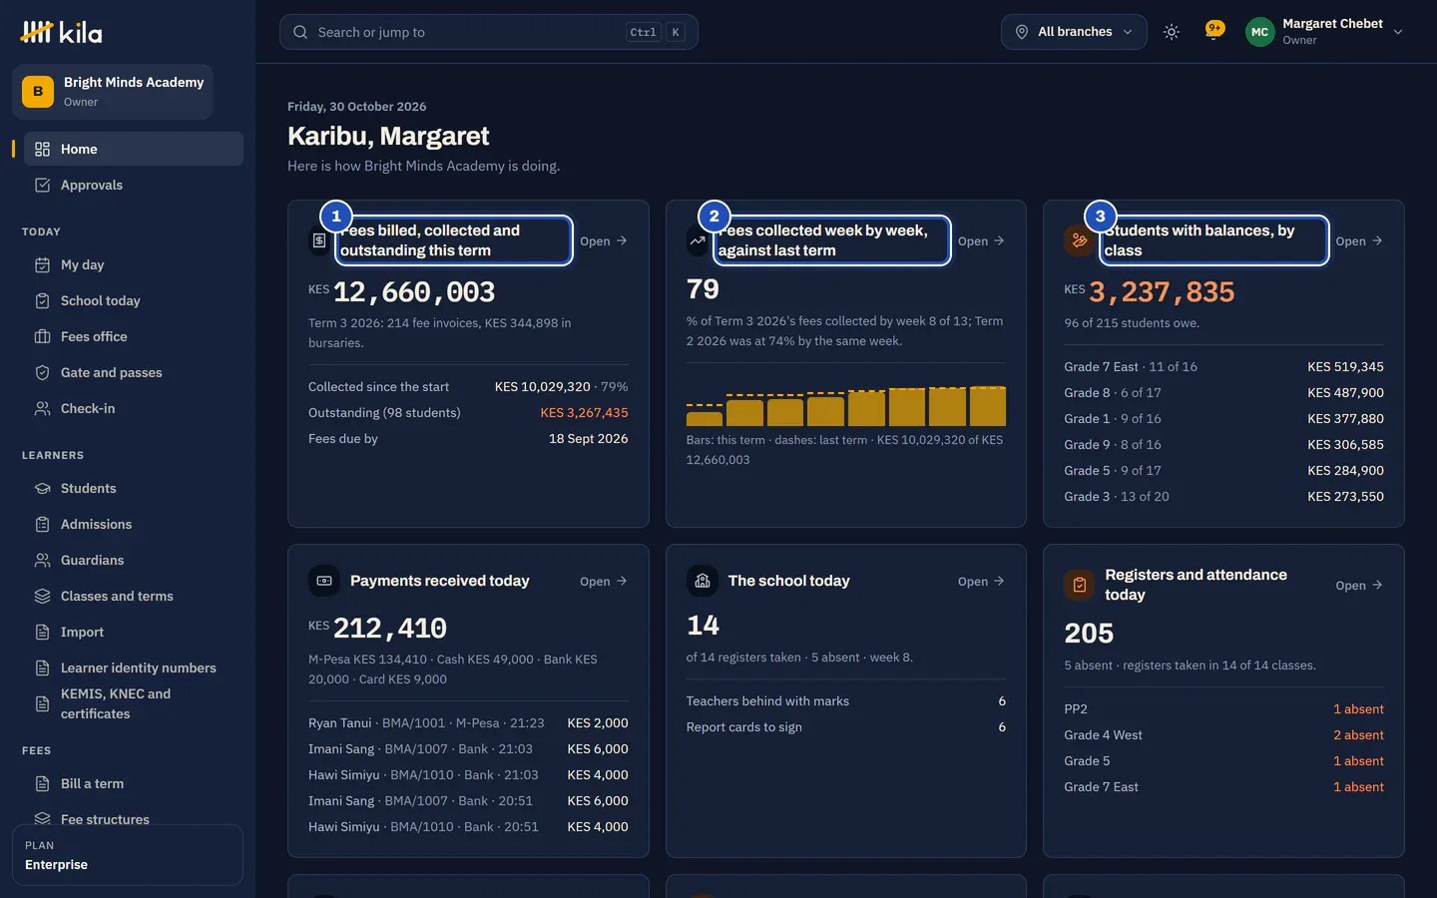Click the Ryan Tanui payment row
Image resolution: width=1437 pixels, height=898 pixels.
coord(468,722)
